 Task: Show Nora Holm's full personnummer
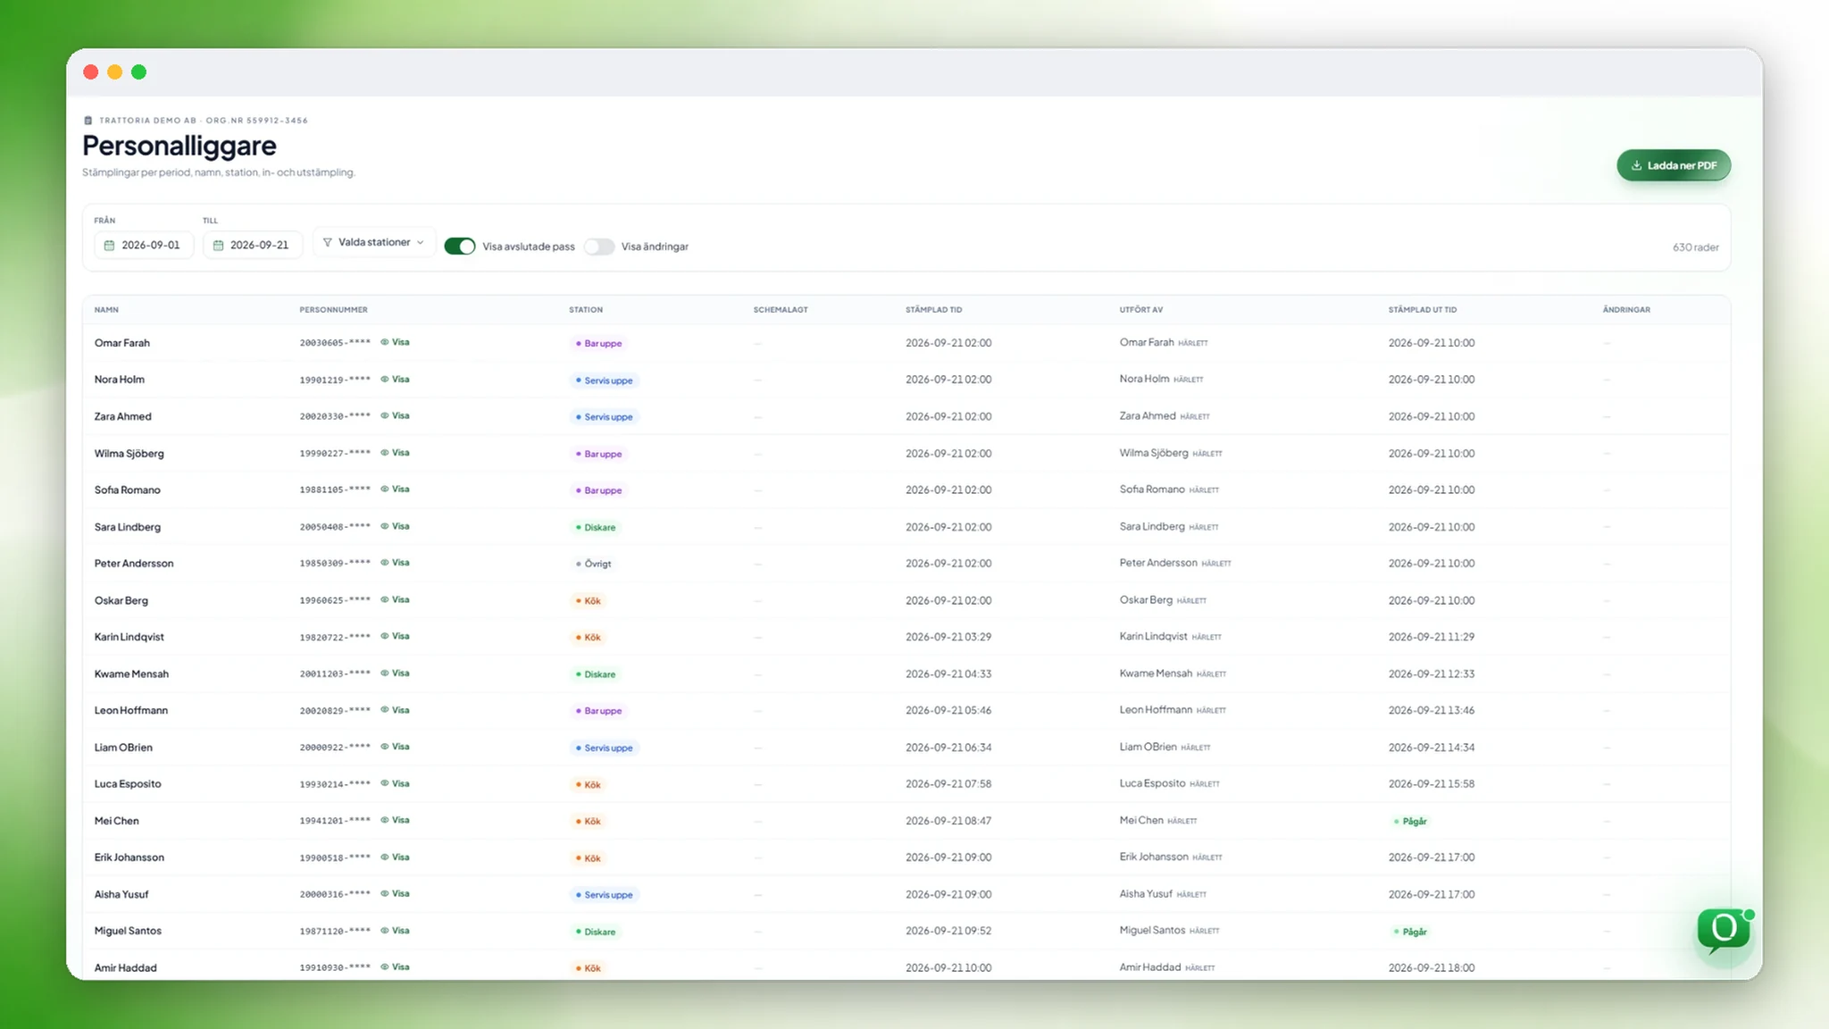tap(395, 379)
